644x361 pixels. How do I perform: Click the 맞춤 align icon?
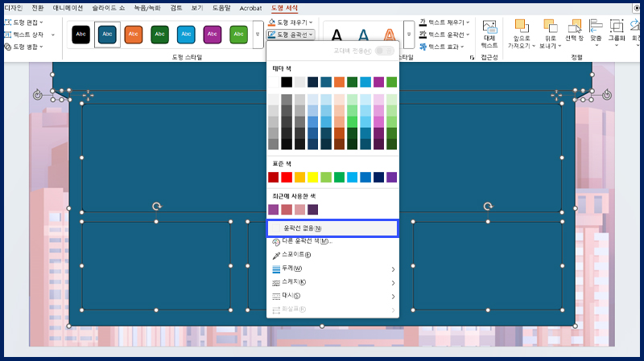point(596,26)
